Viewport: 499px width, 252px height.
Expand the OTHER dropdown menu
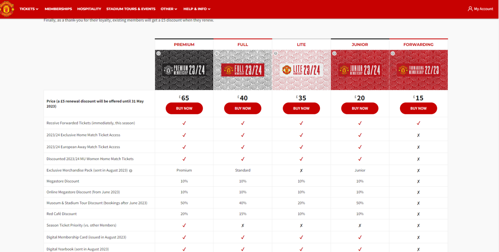pos(169,9)
